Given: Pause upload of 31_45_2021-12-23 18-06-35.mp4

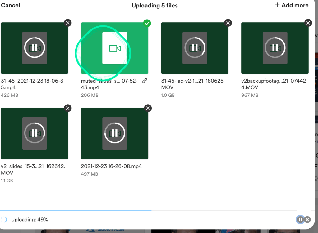Looking at the screenshot, I should pos(35,48).
